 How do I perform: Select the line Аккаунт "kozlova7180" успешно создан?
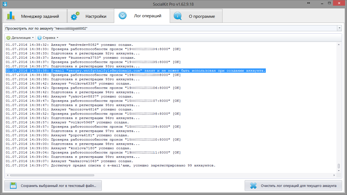[68, 148]
